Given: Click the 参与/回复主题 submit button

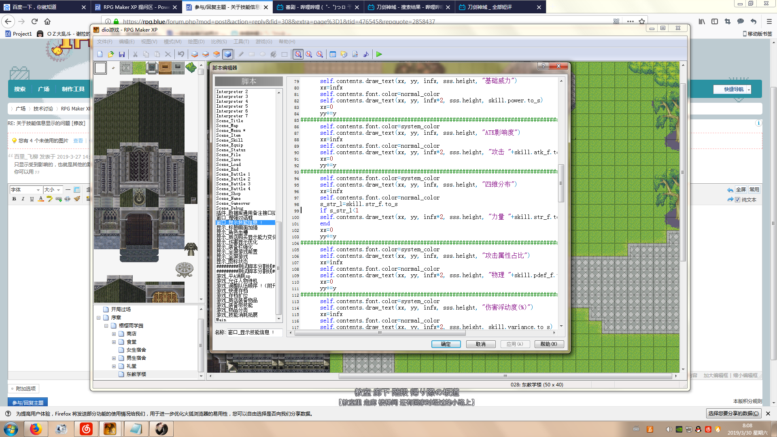Looking at the screenshot, I should (x=28, y=403).
